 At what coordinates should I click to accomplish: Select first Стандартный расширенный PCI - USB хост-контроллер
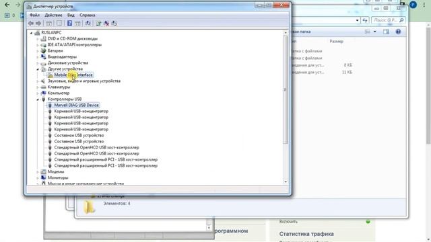click(x=106, y=159)
